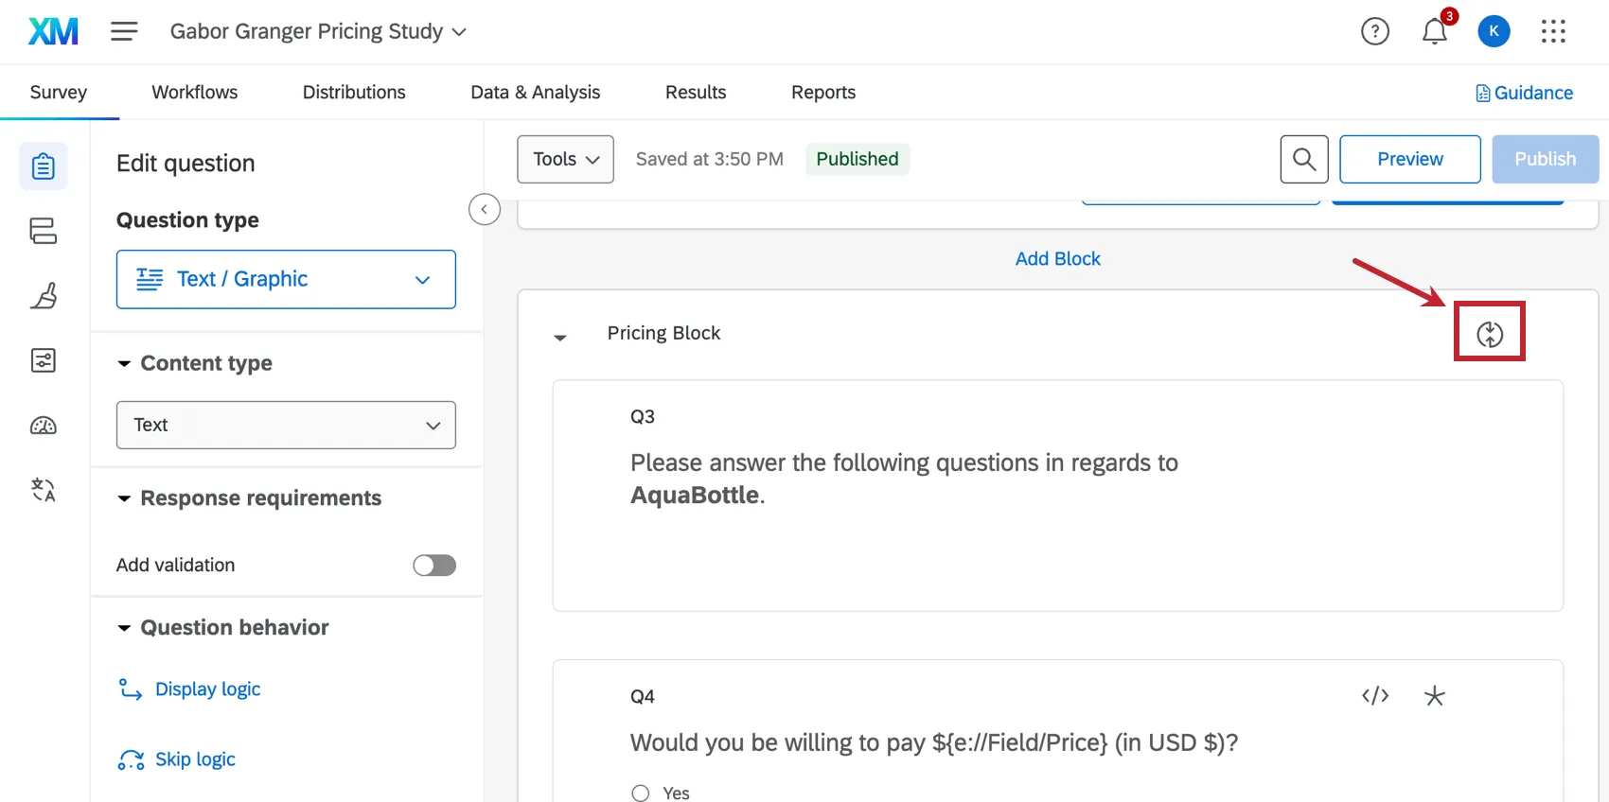Open the Text / Graphic question type dropdown
The width and height of the screenshot is (1609, 802).
[x=286, y=279]
